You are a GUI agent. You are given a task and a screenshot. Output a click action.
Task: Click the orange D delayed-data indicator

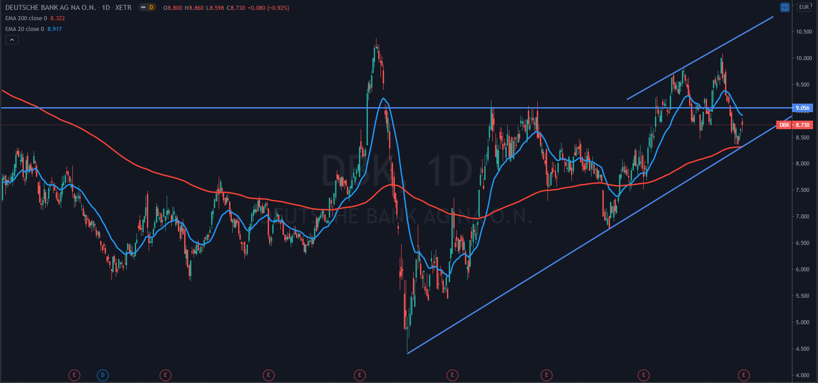tap(151, 8)
